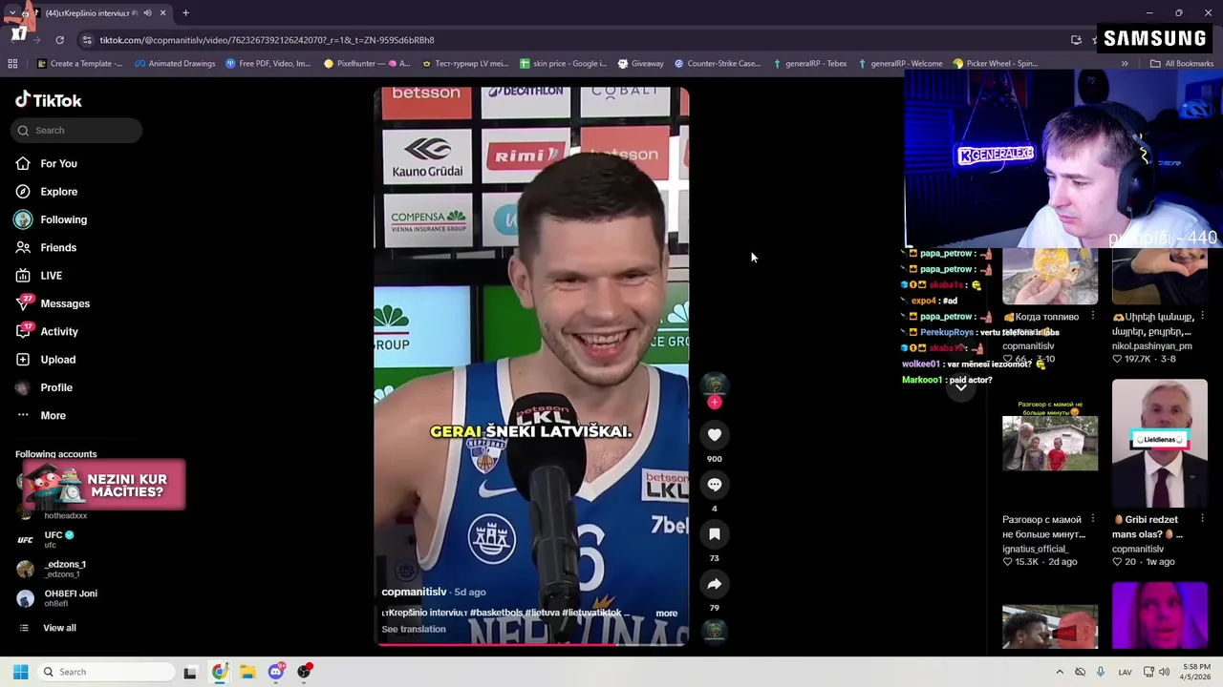Image resolution: width=1223 pixels, height=687 pixels.
Task: Open Giveaway bookmark
Action: point(640,64)
